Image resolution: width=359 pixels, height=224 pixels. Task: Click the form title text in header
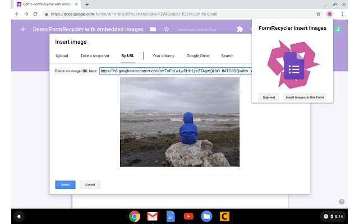pos(88,30)
